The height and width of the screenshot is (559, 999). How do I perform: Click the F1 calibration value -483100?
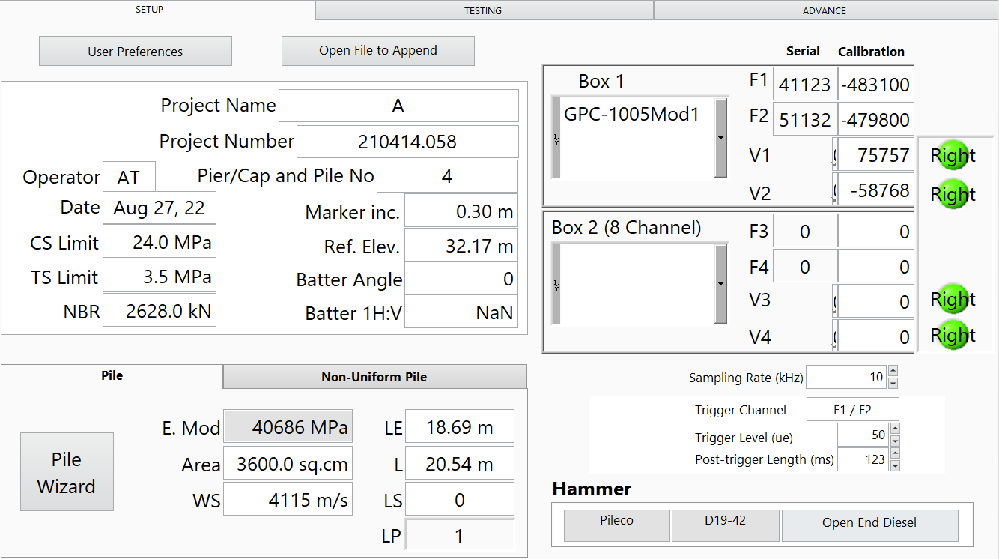pos(875,85)
